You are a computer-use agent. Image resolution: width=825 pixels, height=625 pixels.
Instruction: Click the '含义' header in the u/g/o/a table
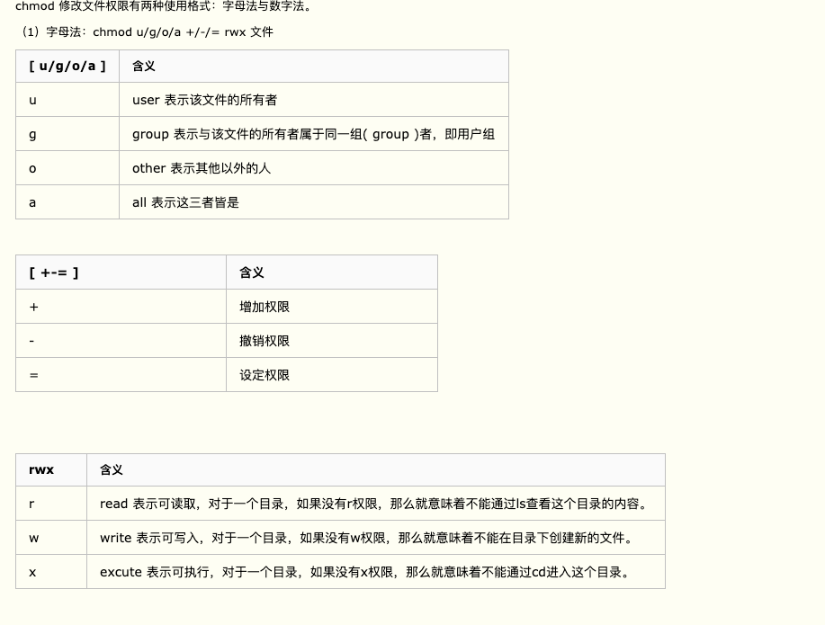(314, 67)
